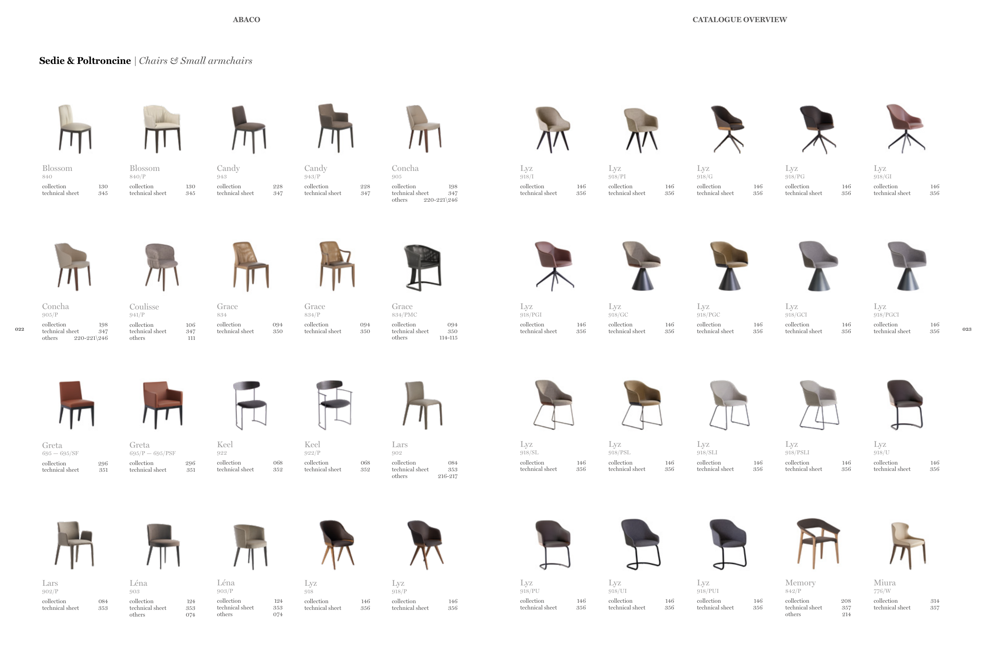Viewport: 987px width, 658px height.
Task: Click Lars 902 others page 216-217
Action: (x=447, y=476)
